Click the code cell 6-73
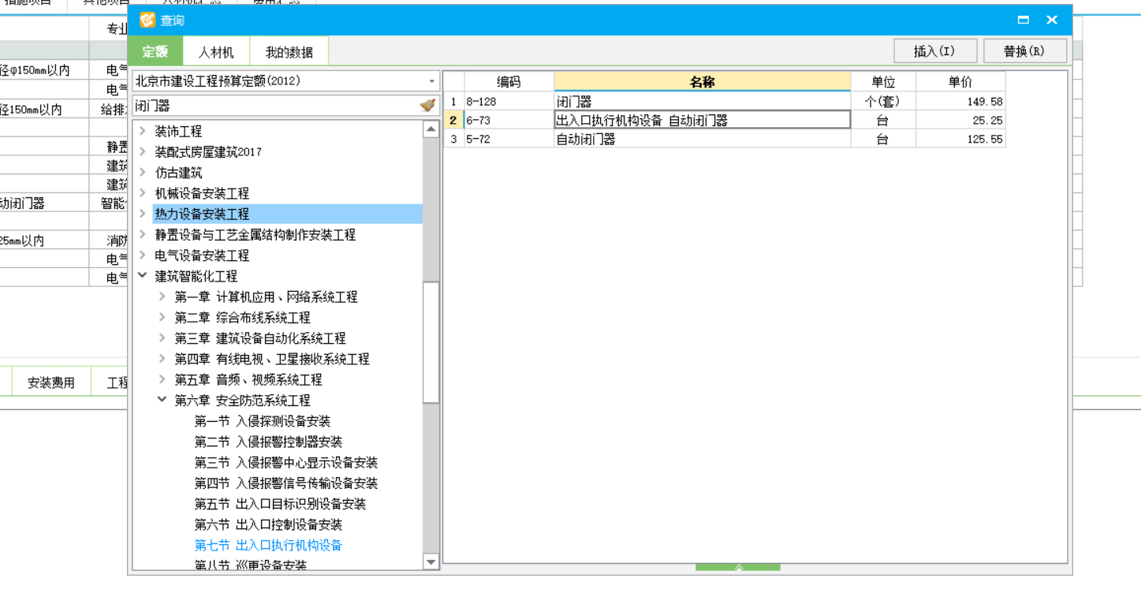This screenshot has height=608, width=1141. (509, 120)
